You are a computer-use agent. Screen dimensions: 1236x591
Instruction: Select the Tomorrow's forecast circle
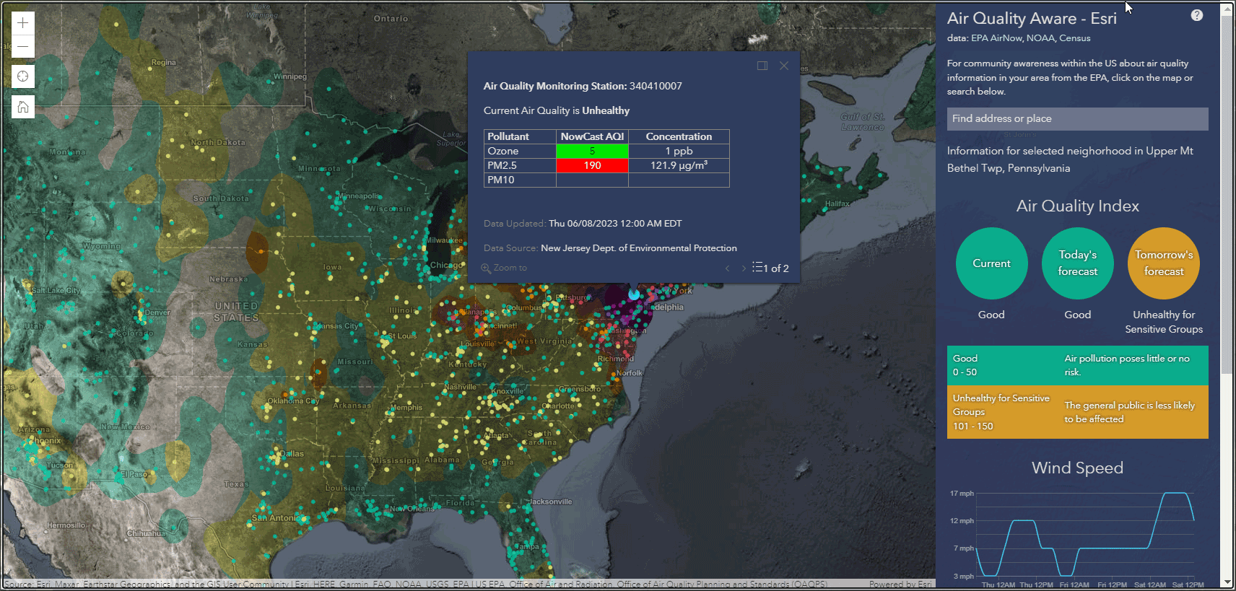1164,263
